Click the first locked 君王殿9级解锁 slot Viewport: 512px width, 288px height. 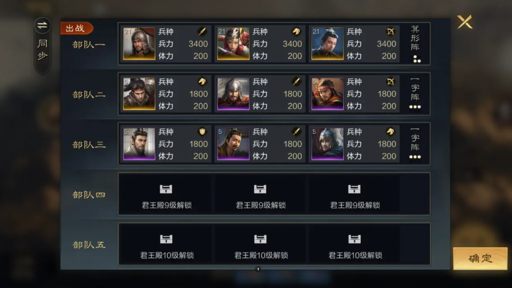[x=166, y=194]
